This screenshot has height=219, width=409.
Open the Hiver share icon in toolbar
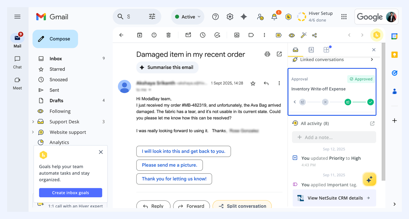pos(314,35)
